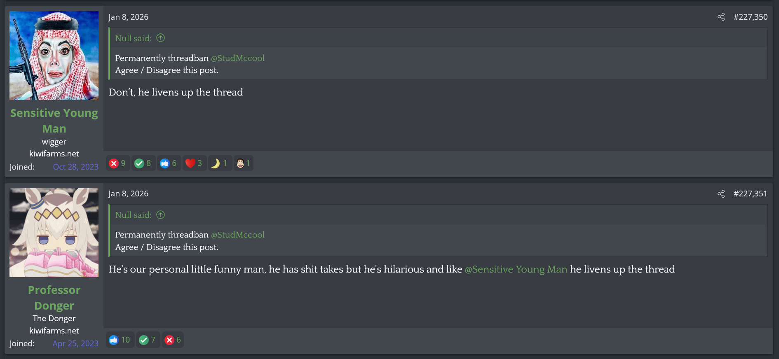Image resolution: width=779 pixels, height=359 pixels.
Task: Click the jump-to-quote arrow beside Null said
Action: click(x=160, y=37)
